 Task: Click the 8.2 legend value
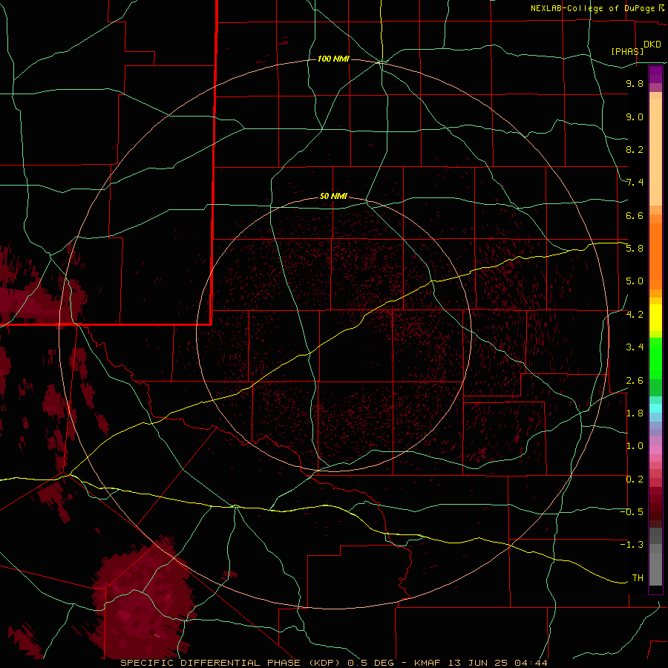(x=635, y=149)
